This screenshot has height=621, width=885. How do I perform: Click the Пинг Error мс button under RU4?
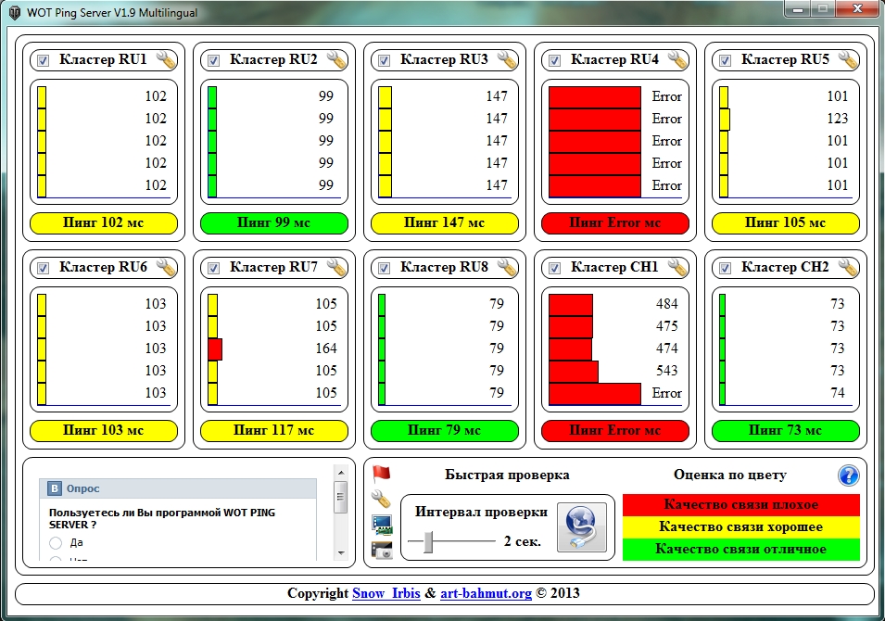click(614, 223)
